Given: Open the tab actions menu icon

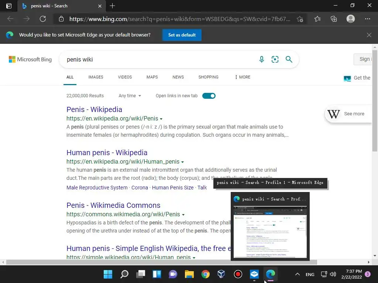Looking at the screenshot, I should pos(9,6).
